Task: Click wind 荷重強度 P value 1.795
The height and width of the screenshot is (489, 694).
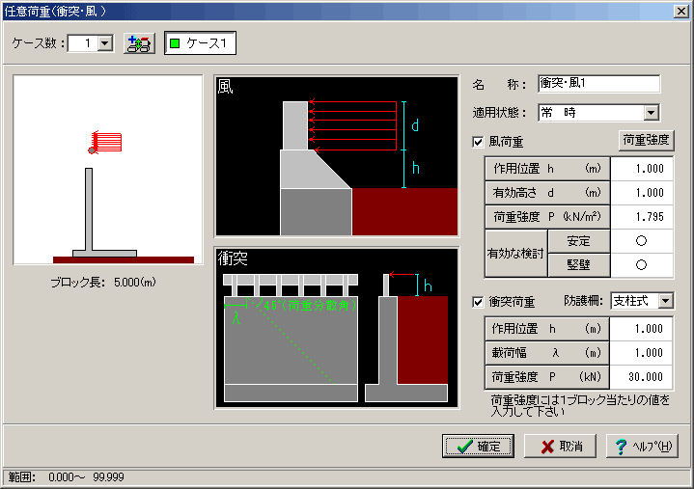Action: 642,217
